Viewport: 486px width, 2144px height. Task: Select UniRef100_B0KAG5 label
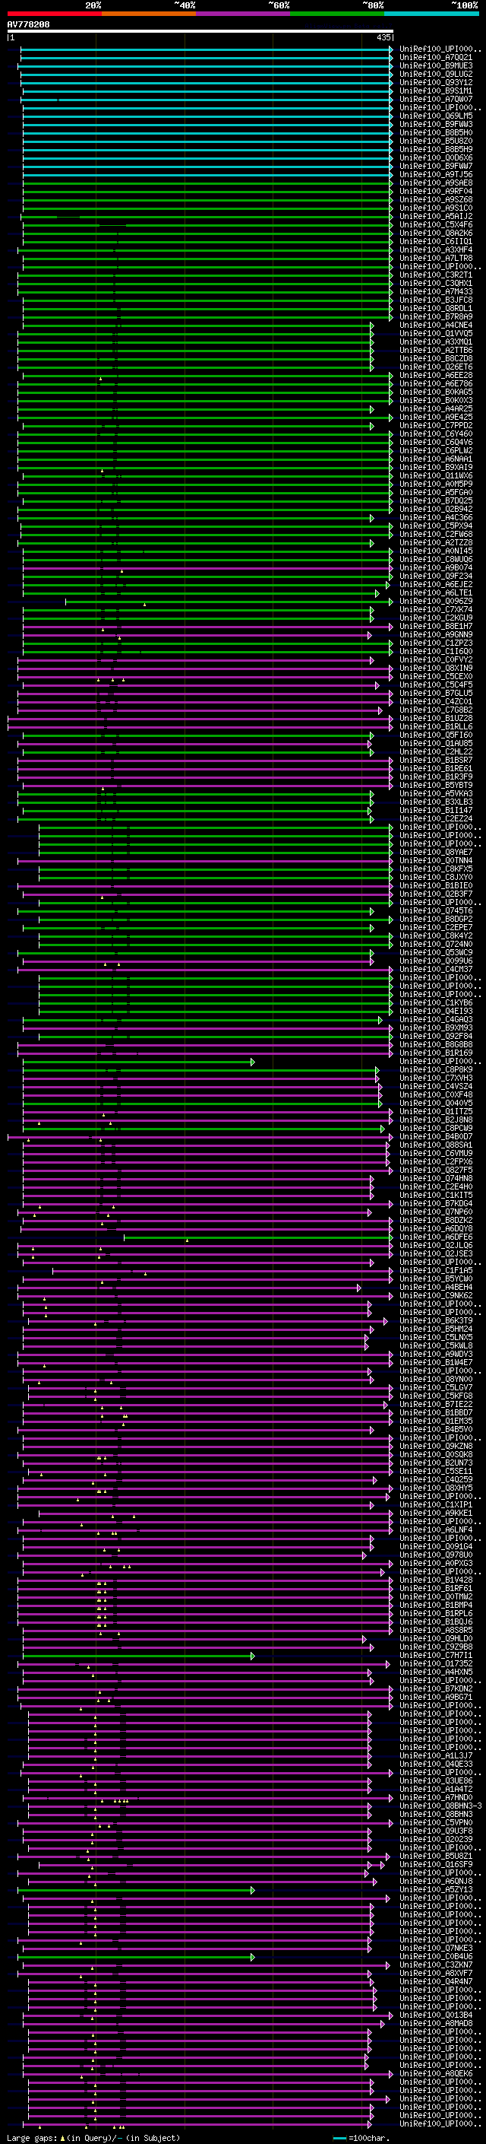[x=436, y=392]
